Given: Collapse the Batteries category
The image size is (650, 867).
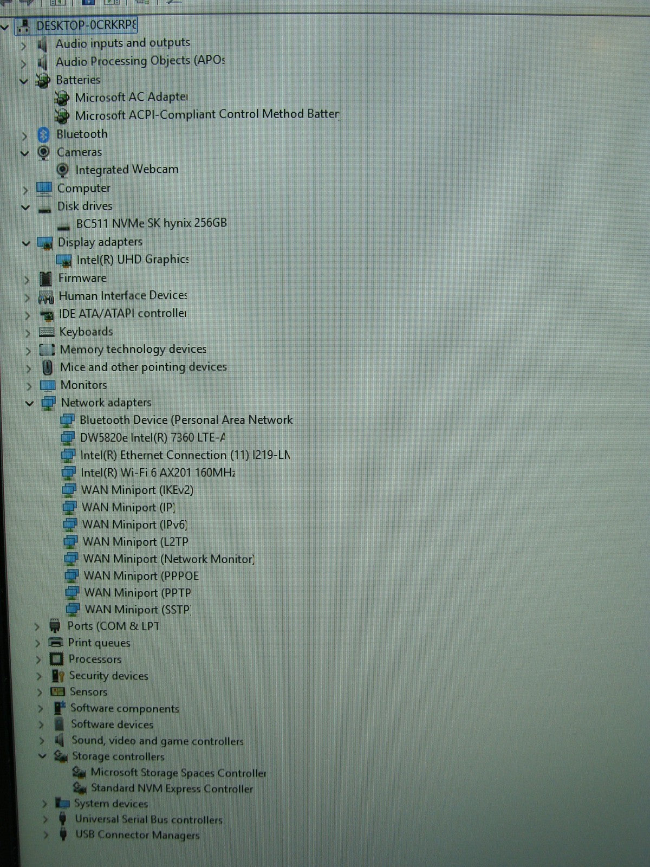Looking at the screenshot, I should (x=23, y=81).
